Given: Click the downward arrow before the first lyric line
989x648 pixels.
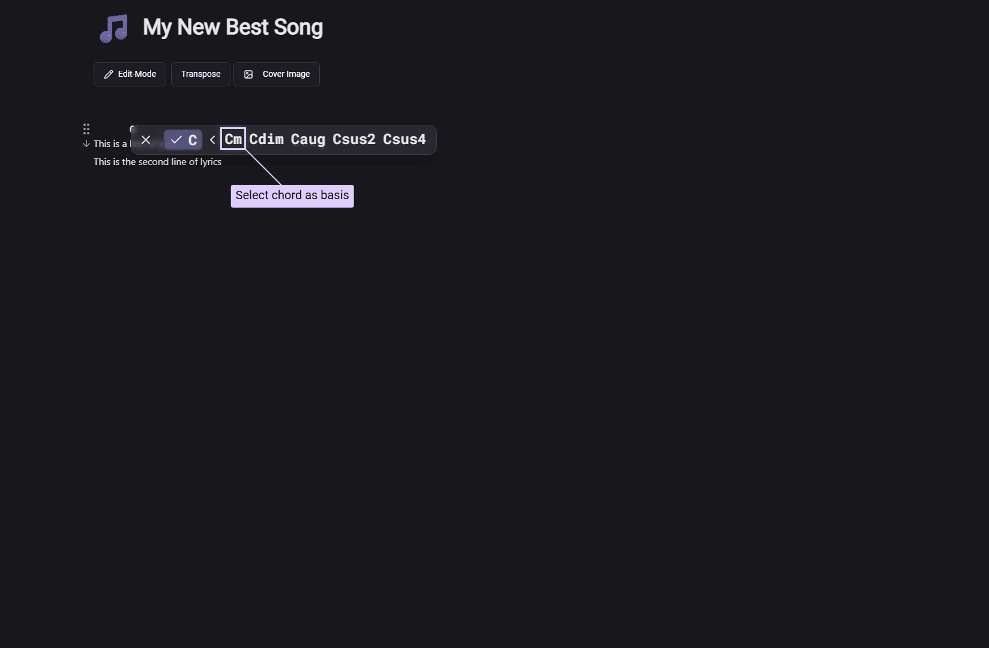Looking at the screenshot, I should pos(86,144).
